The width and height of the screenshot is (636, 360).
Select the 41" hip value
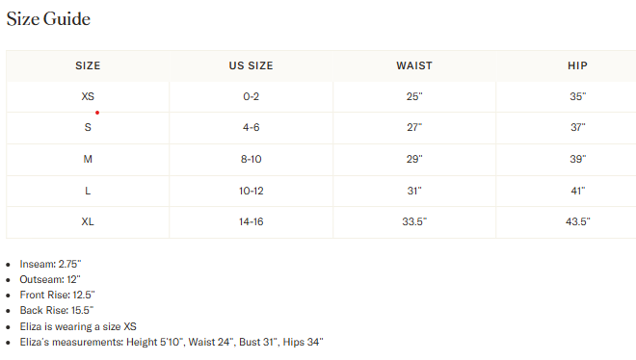point(577,191)
